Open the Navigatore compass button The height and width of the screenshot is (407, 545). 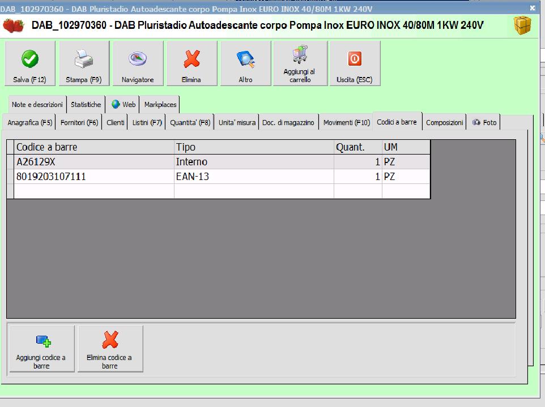click(138, 63)
